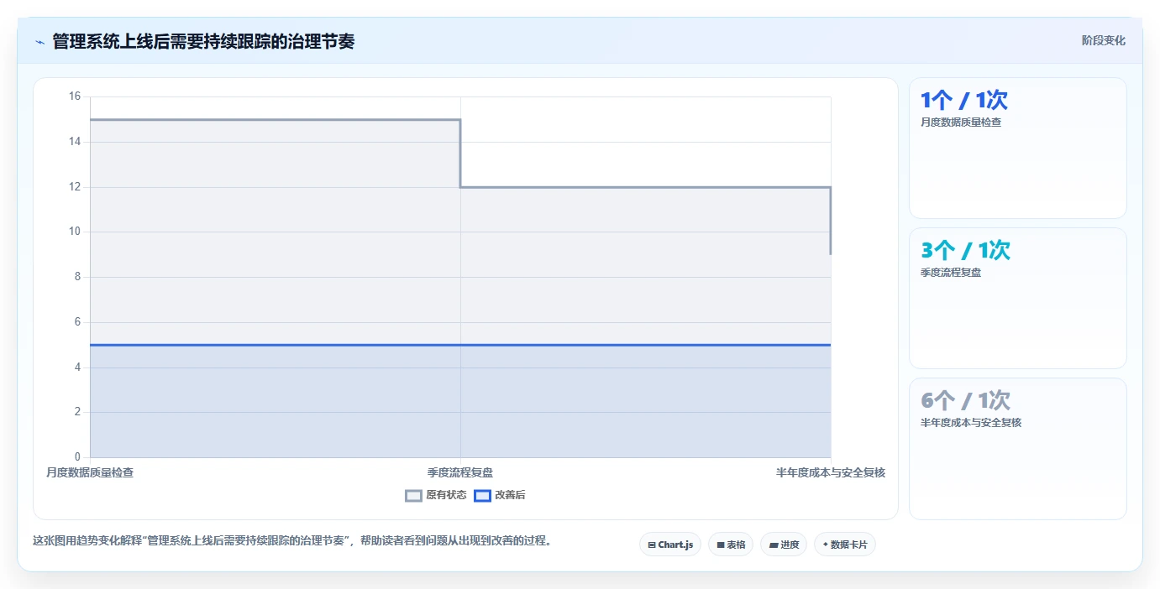
Task: Toggle the 改善后 legend swatch
Action: point(482,495)
